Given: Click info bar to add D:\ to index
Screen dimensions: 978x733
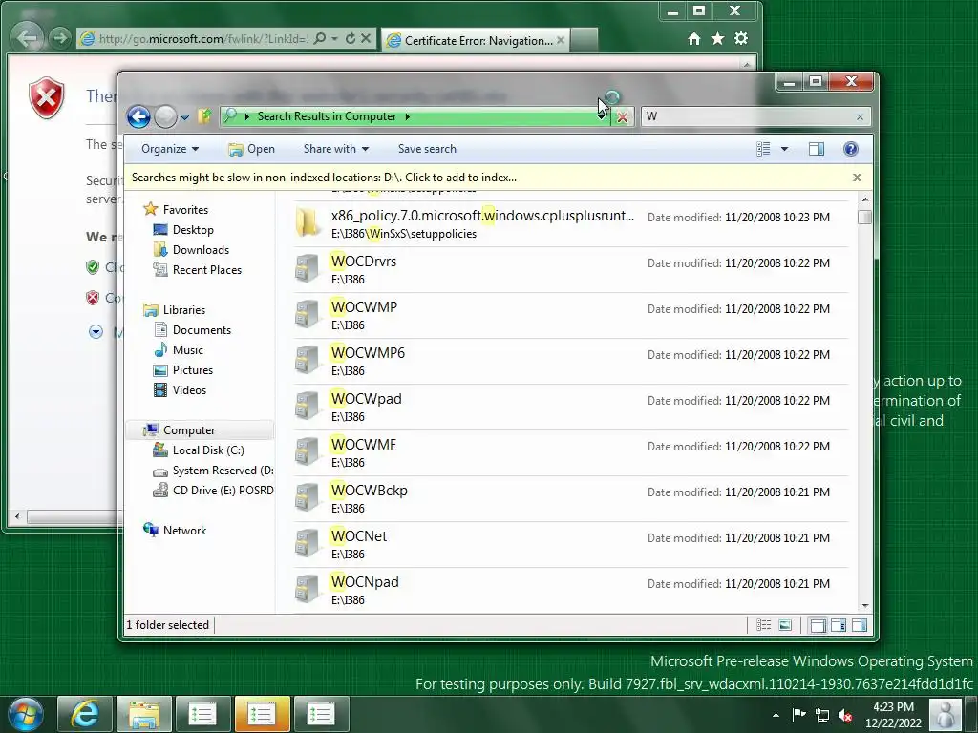Looking at the screenshot, I should [325, 178].
